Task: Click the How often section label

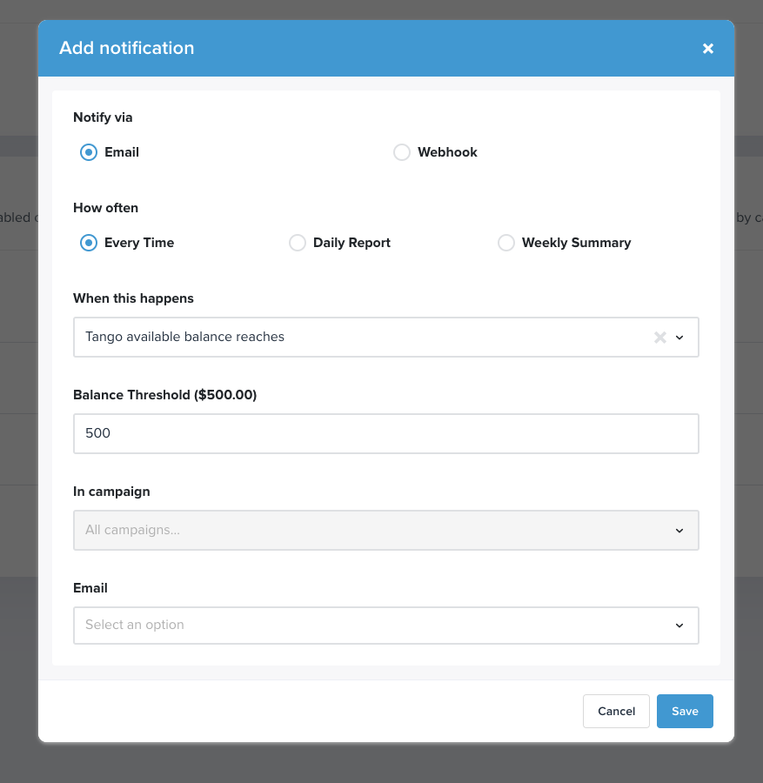Action: 105,208
